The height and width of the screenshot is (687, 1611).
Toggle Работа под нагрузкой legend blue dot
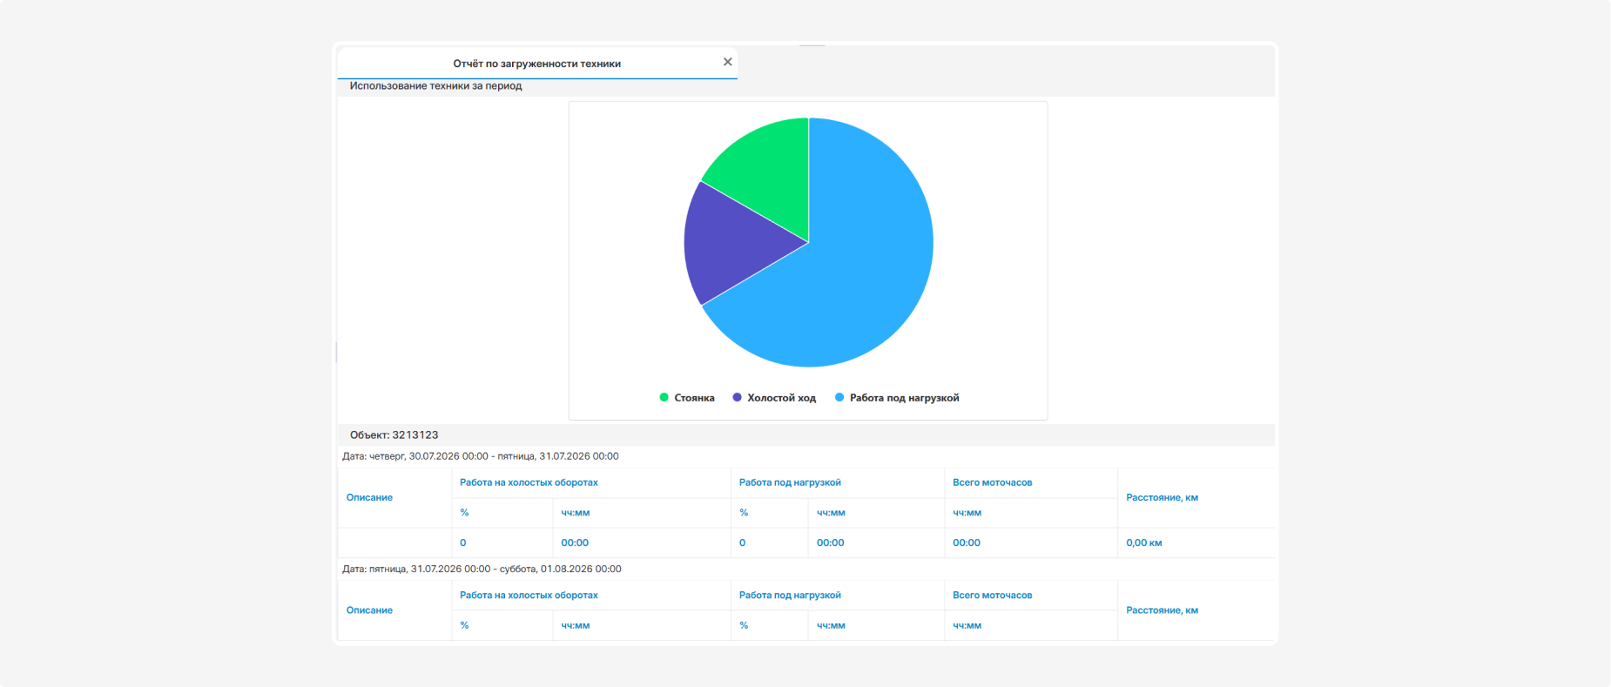(x=839, y=398)
